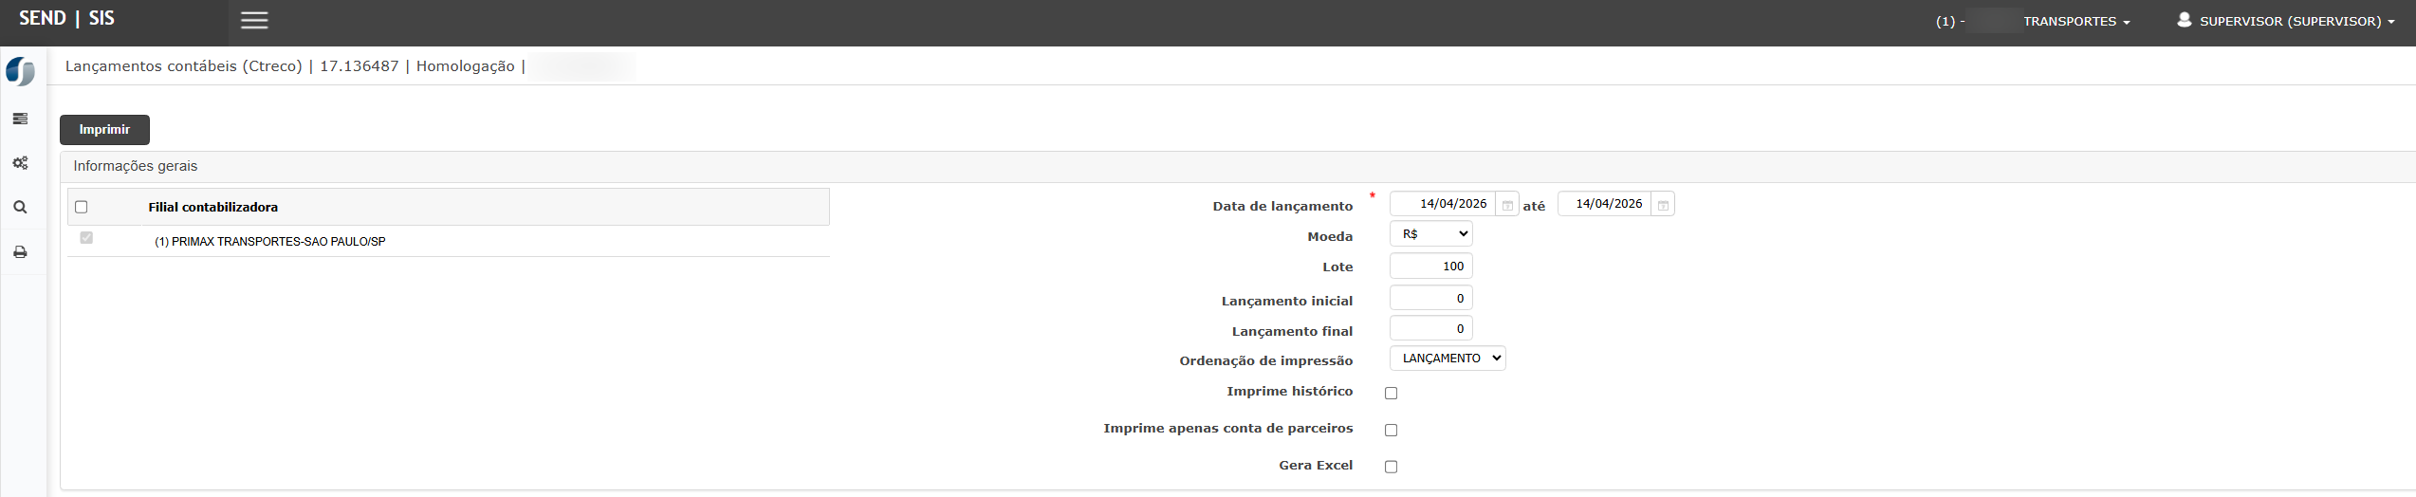Open calendar picker for start date

(x=1507, y=205)
